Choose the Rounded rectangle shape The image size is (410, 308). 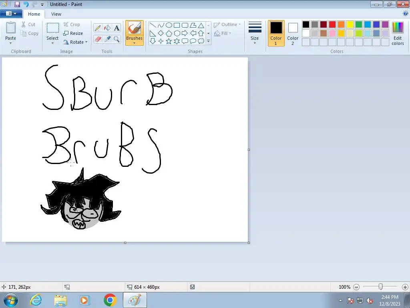[x=185, y=25]
